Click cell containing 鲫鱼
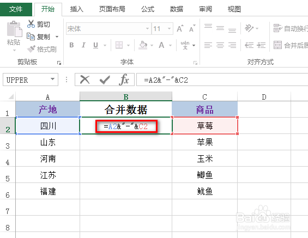 [204, 175]
